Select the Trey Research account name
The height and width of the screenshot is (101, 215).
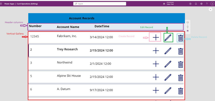pyautogui.click(x=67, y=49)
